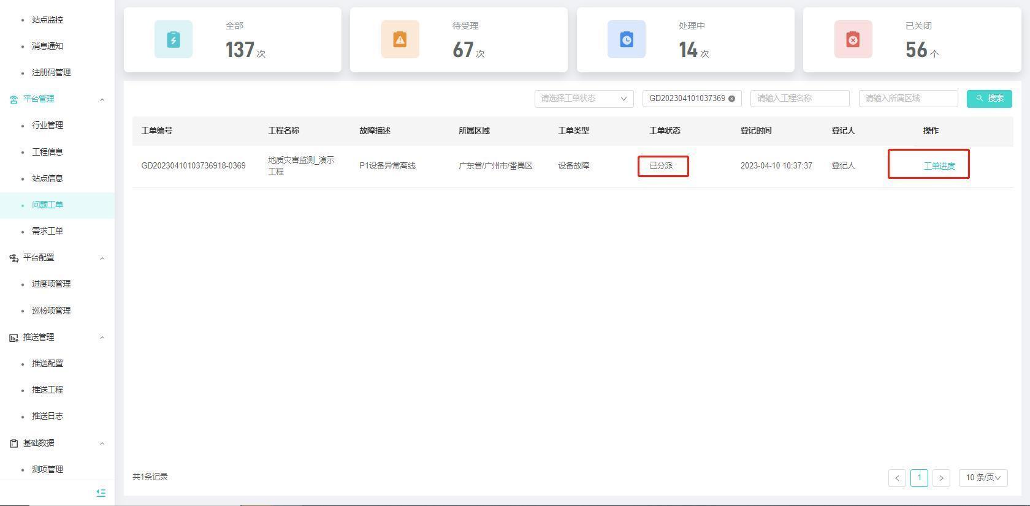Click the 平台管理 headset icon

(x=13, y=99)
